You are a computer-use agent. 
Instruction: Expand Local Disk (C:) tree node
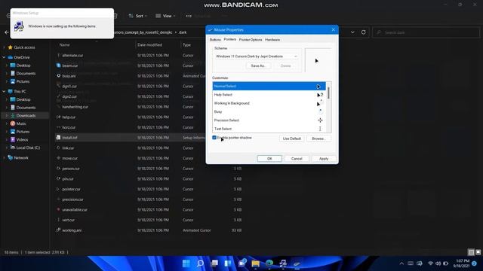coord(7,148)
